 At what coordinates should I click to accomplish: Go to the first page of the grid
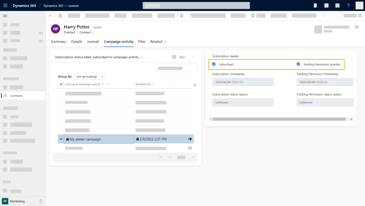(161, 157)
